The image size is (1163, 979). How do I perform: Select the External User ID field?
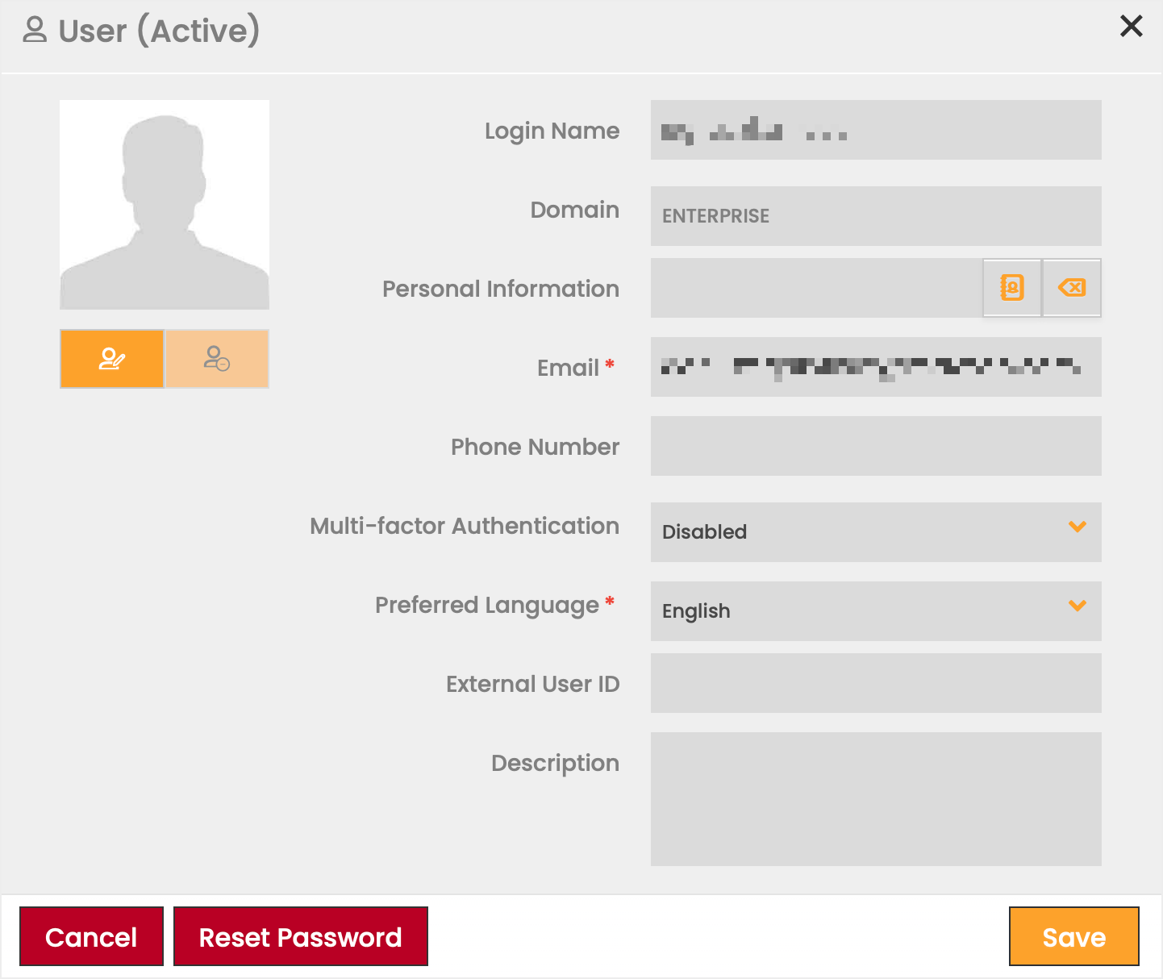(875, 683)
